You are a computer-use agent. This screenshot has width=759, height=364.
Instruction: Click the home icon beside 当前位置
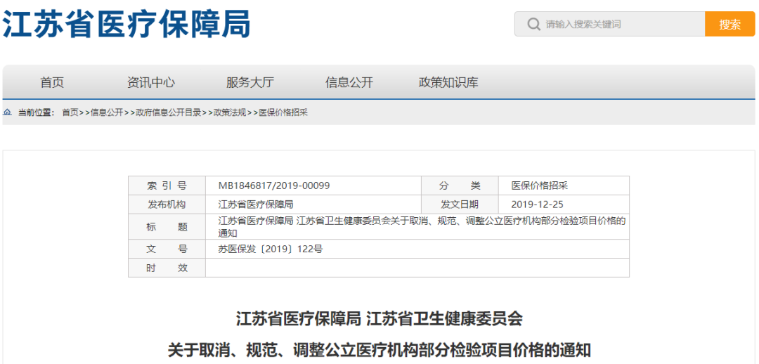pyautogui.click(x=7, y=112)
